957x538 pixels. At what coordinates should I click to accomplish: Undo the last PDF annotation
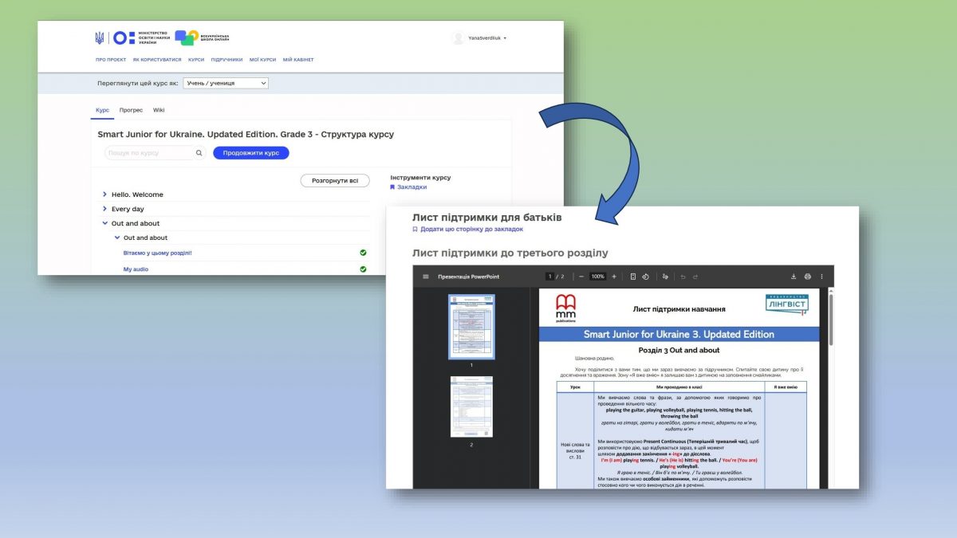pos(683,277)
